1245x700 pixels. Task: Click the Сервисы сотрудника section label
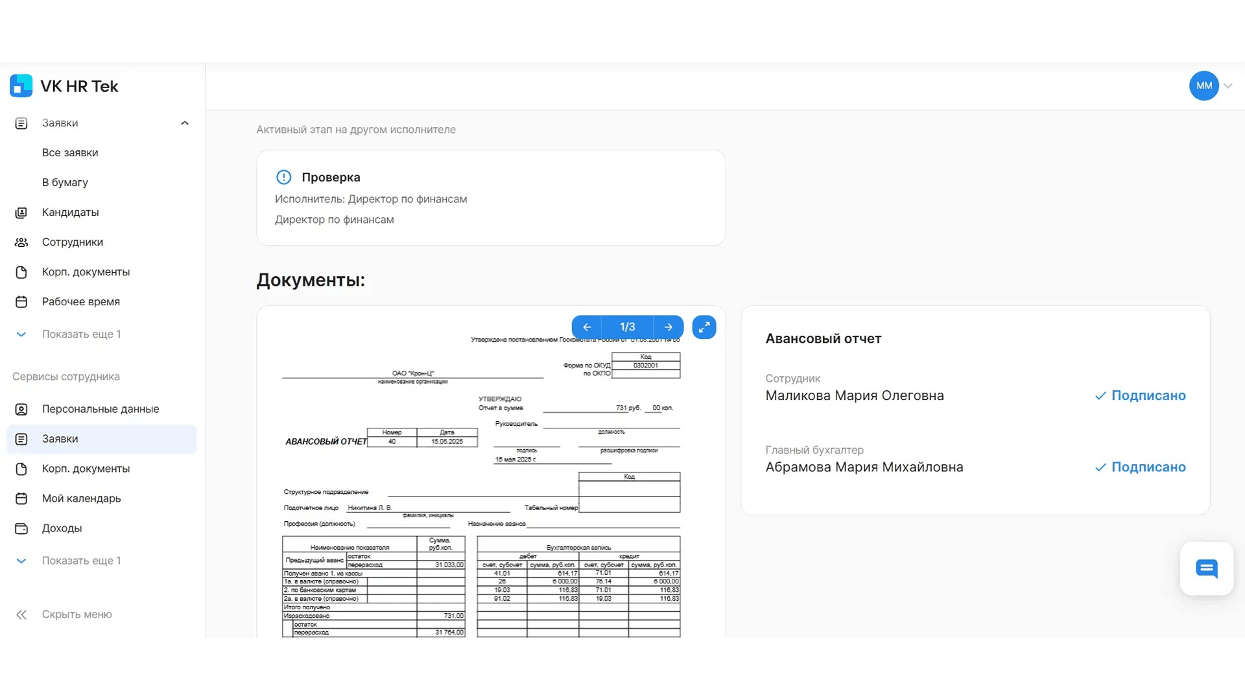pos(66,377)
